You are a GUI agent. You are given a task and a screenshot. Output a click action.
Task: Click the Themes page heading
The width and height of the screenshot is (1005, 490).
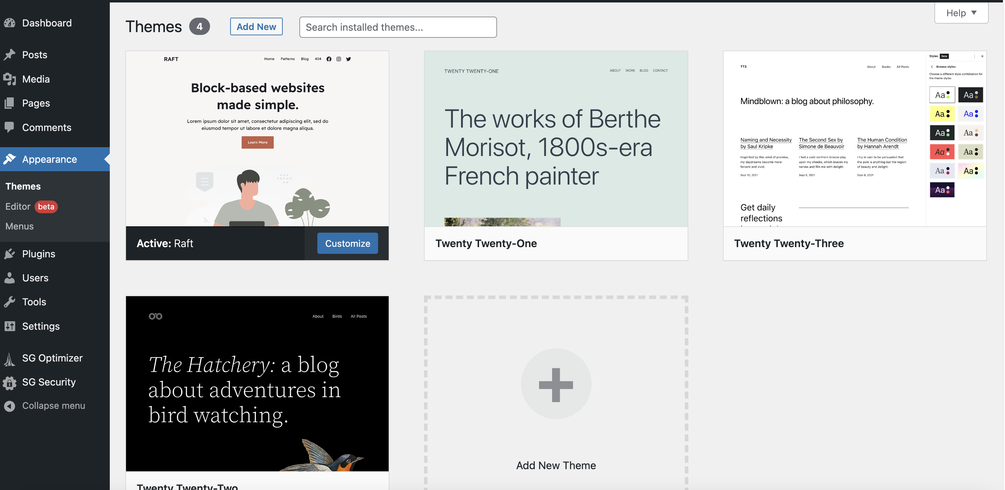click(x=153, y=26)
